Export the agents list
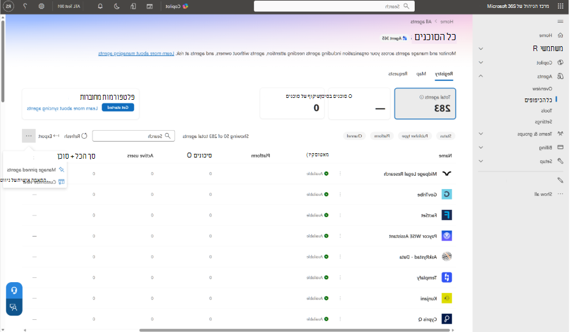Screen dimensions: 570x332 click(49, 136)
